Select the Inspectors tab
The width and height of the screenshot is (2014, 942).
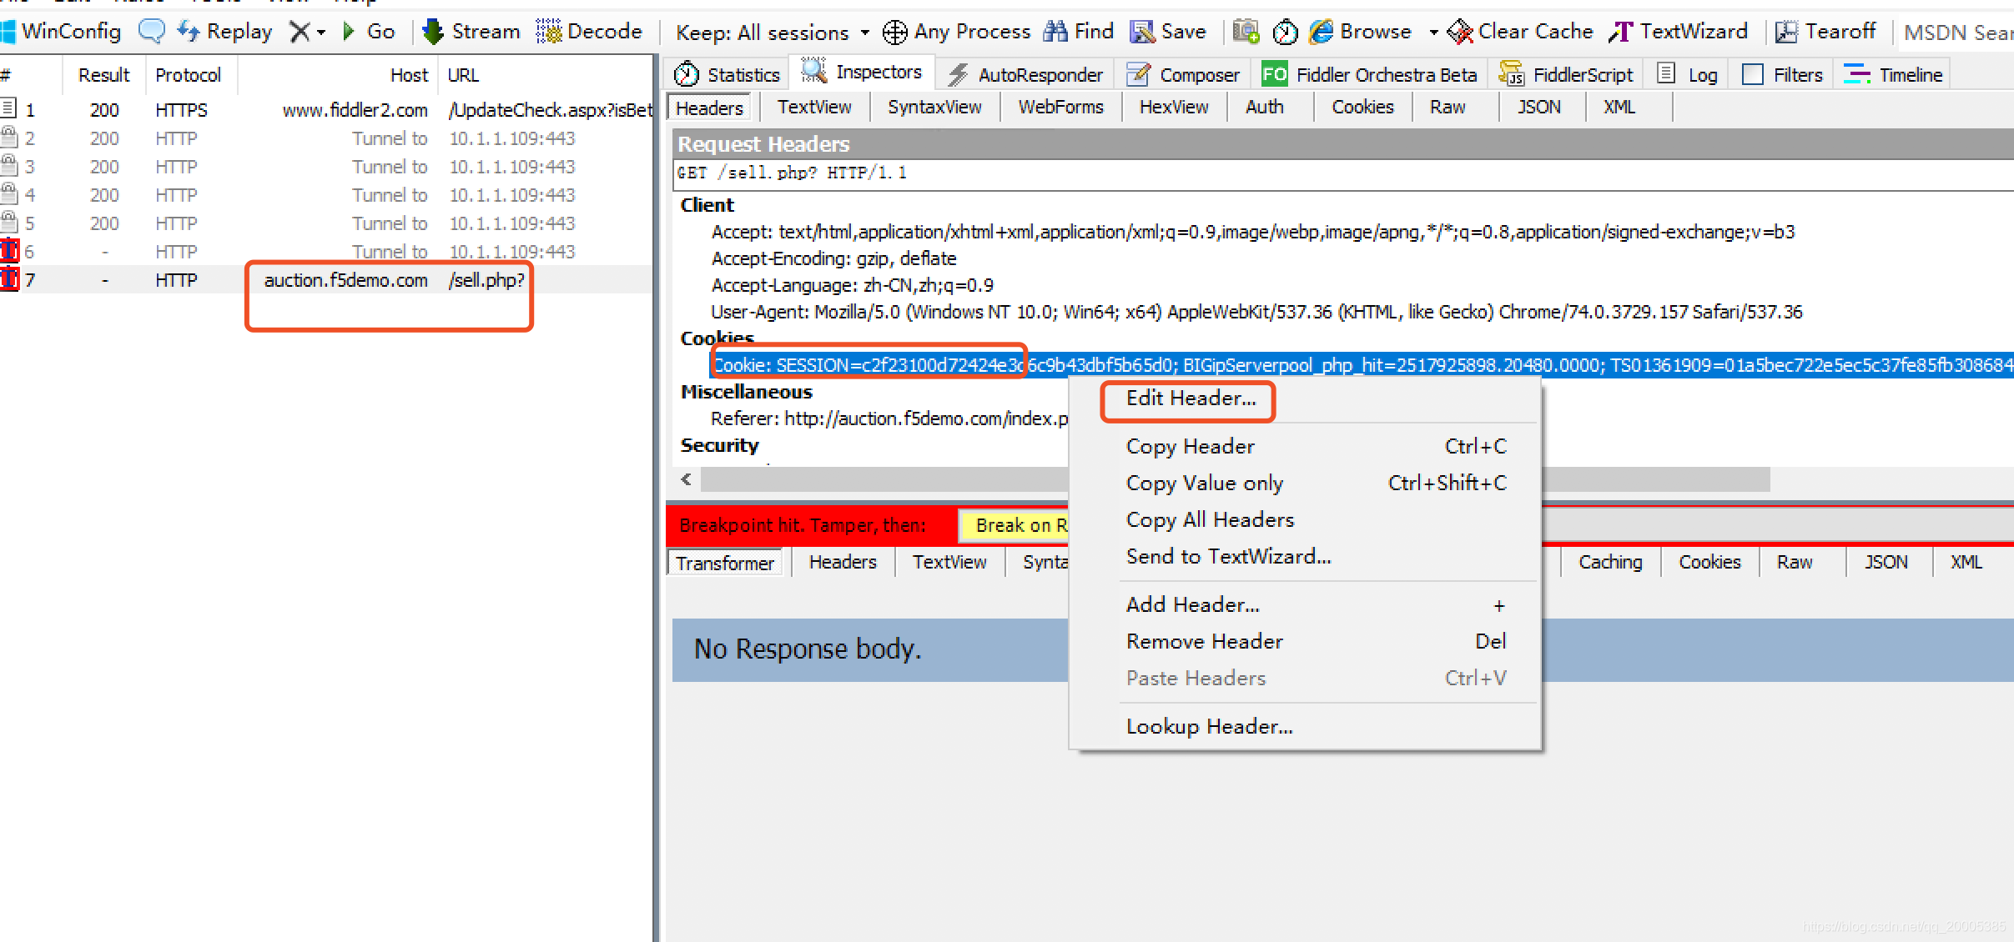coord(862,73)
